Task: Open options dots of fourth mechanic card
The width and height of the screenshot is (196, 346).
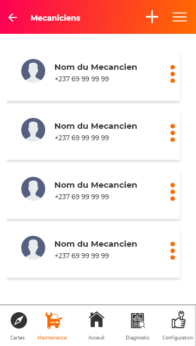Action: [x=173, y=250]
